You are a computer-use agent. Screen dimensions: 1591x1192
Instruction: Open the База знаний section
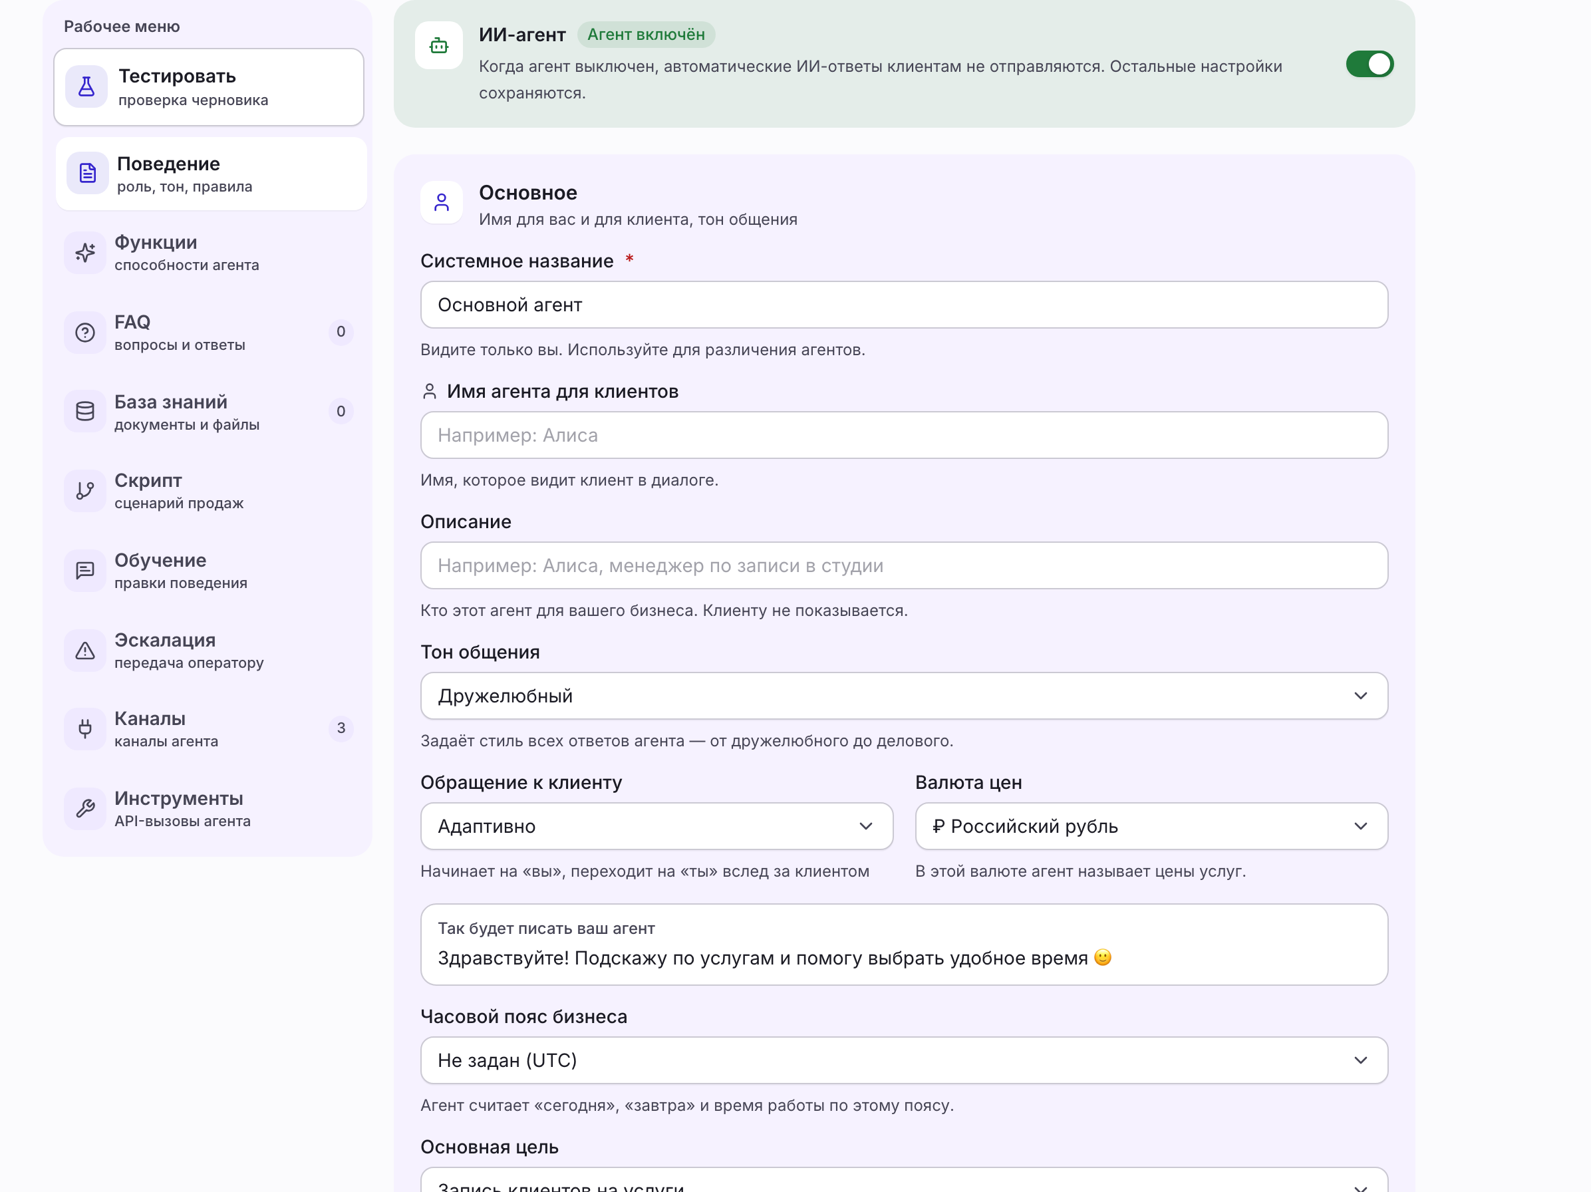[x=209, y=412]
